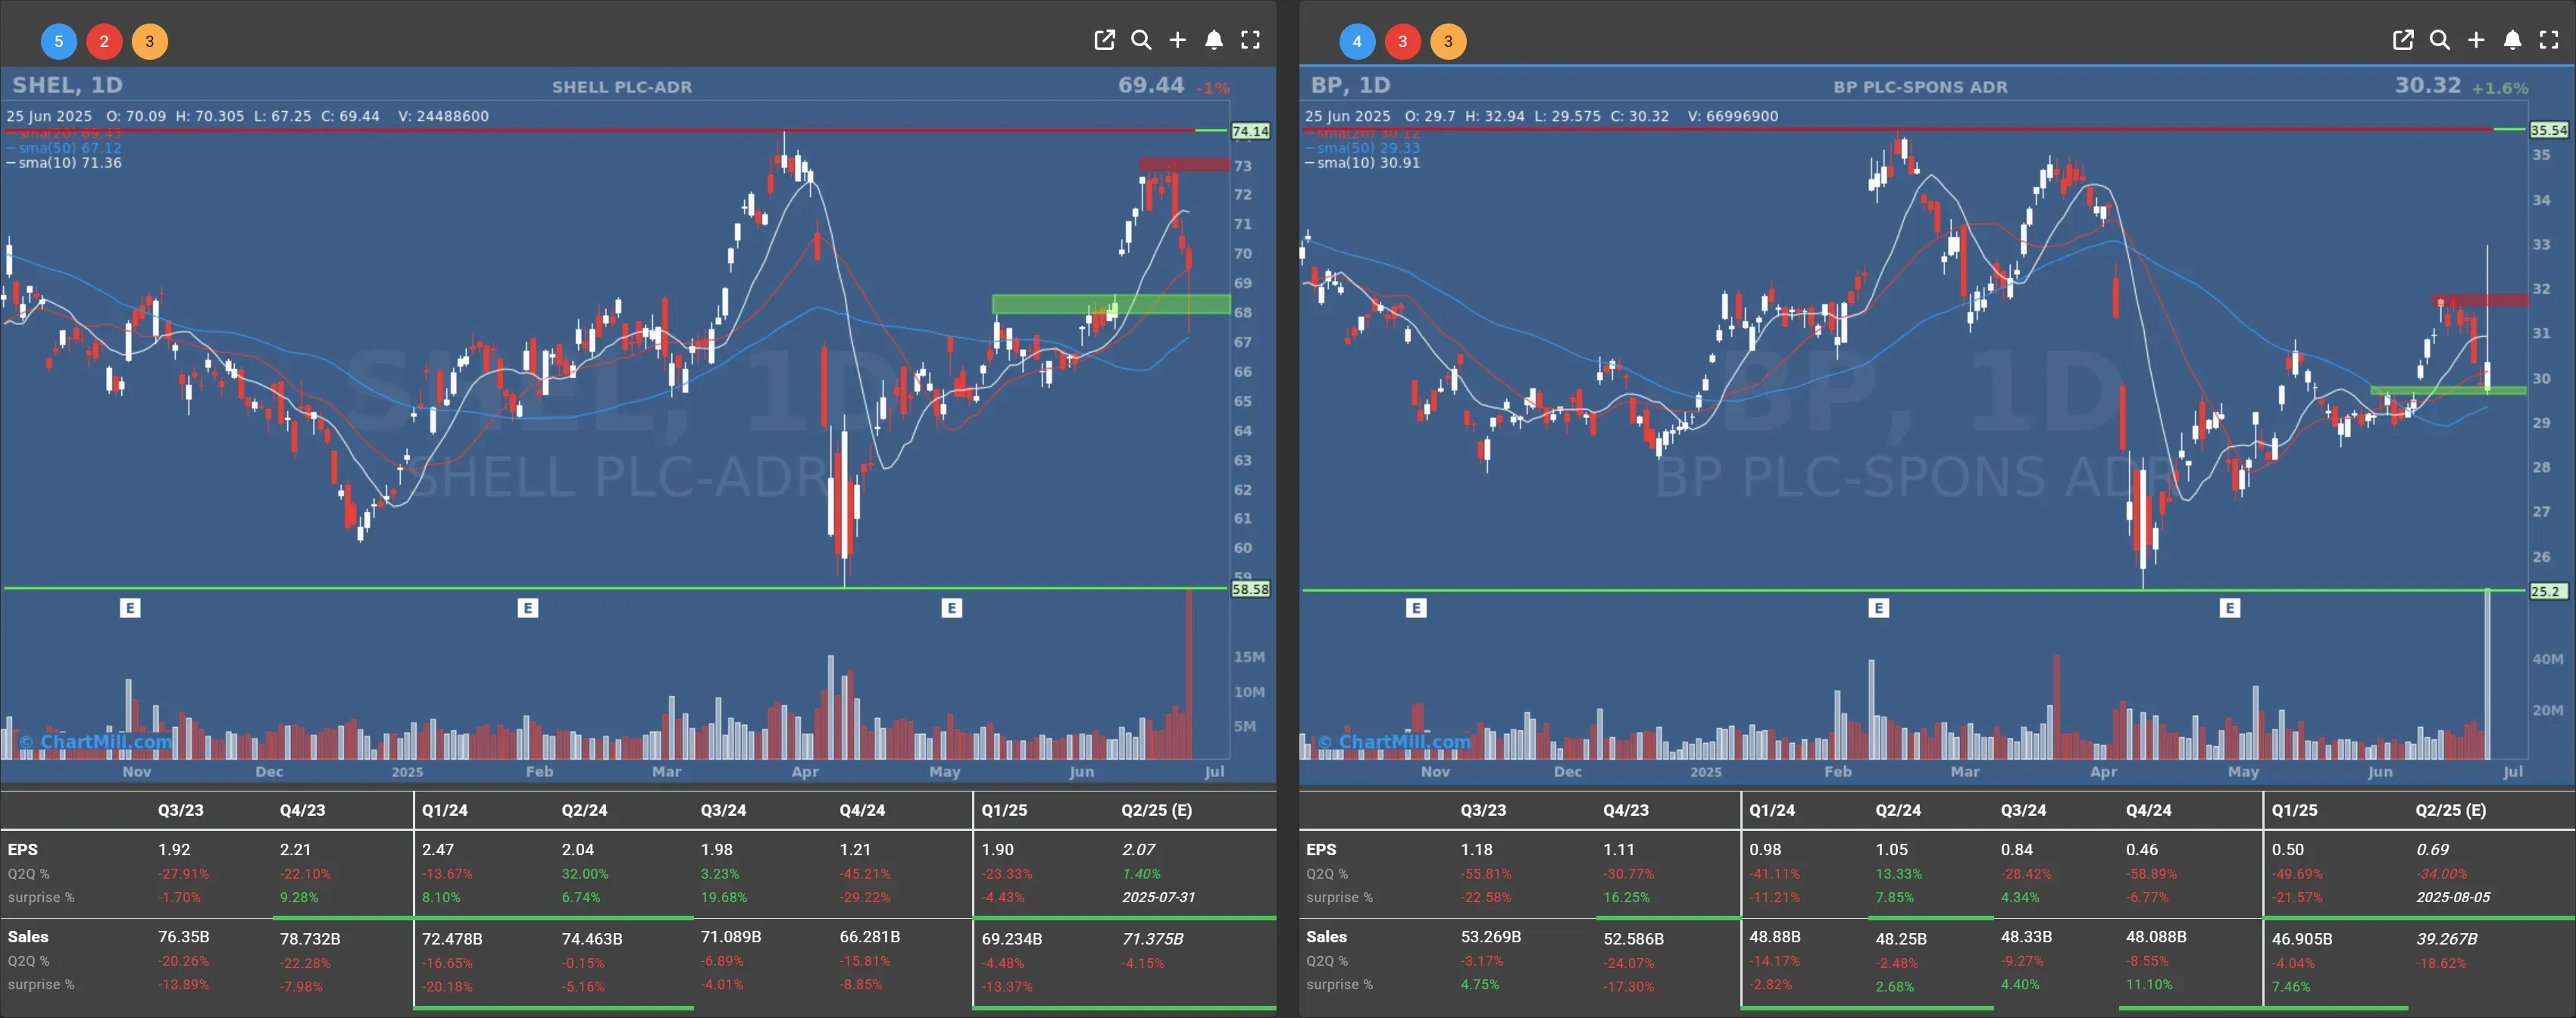Click the alert bell on SHEL panel
Screen dimensions: 2576x1018
(1213, 40)
